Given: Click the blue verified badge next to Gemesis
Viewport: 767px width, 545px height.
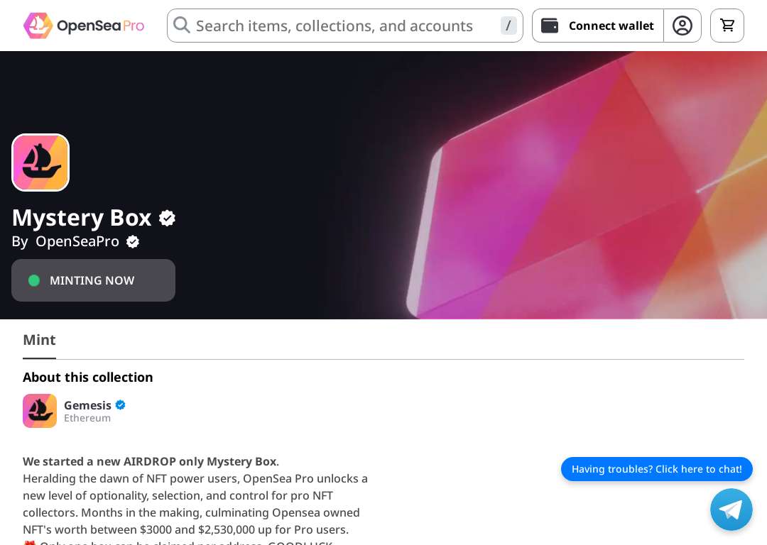Looking at the screenshot, I should pyautogui.click(x=120, y=404).
